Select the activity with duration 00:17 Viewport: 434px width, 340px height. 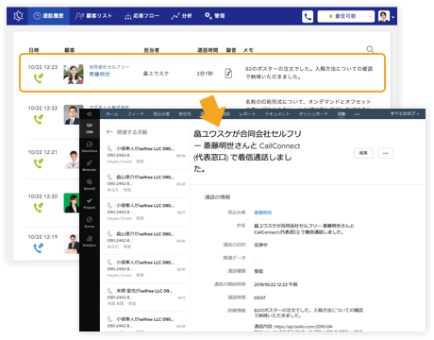click(145, 212)
